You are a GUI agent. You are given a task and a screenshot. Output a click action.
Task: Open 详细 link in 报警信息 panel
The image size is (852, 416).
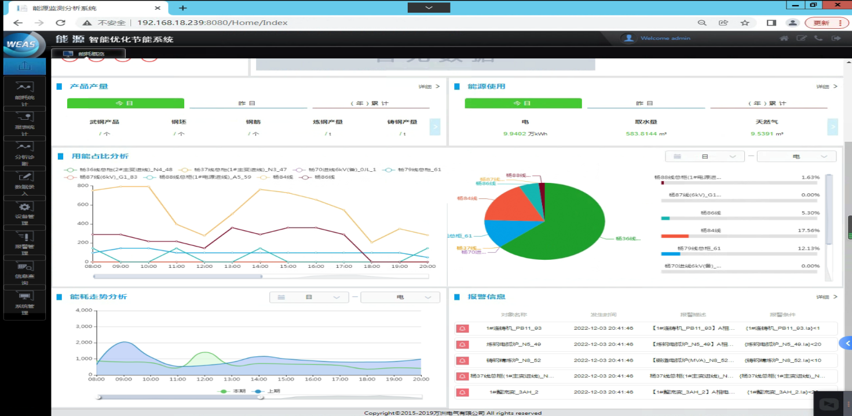click(x=827, y=297)
